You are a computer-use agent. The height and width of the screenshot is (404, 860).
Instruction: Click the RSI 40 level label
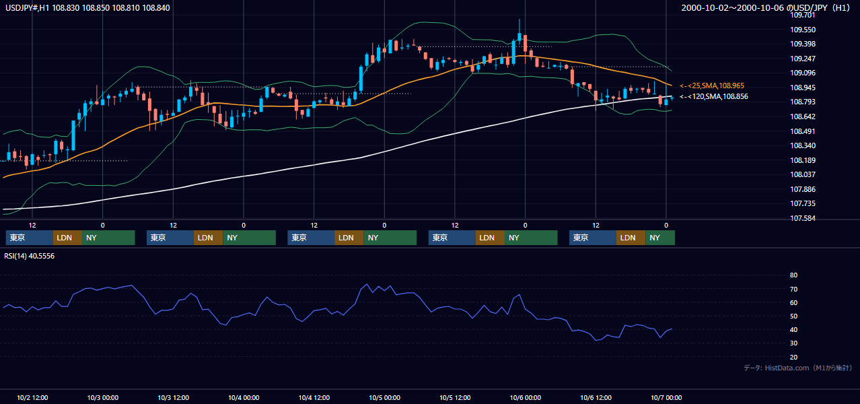[x=793, y=329]
